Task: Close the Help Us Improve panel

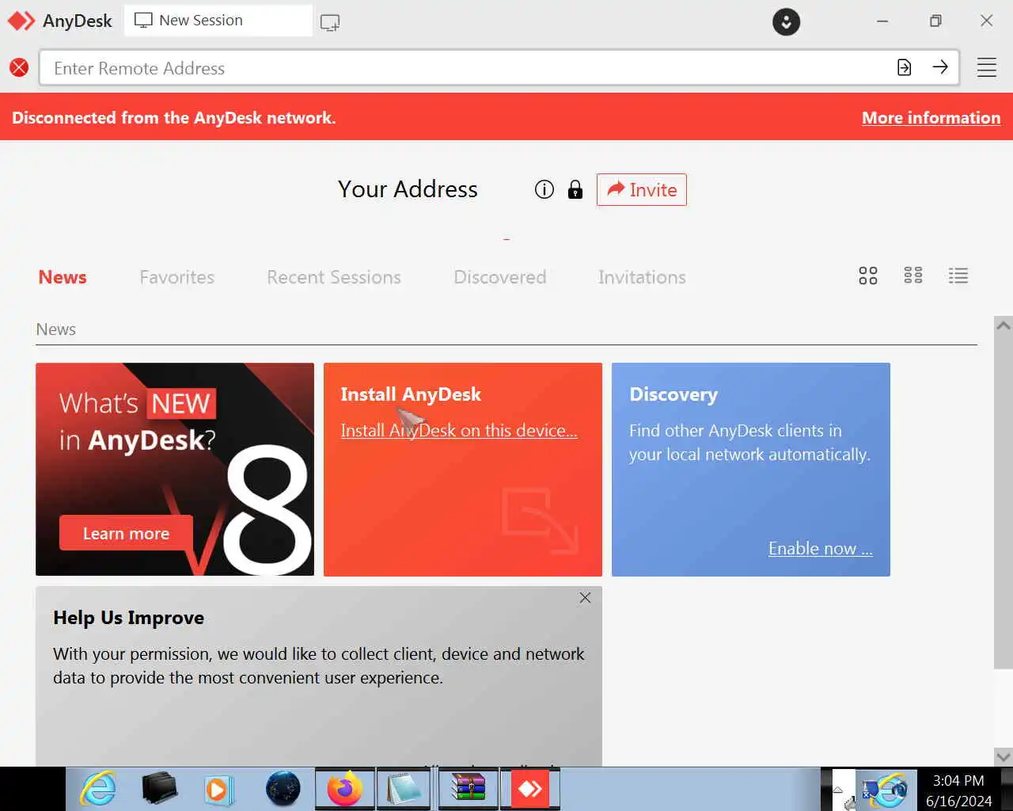Action: [585, 598]
